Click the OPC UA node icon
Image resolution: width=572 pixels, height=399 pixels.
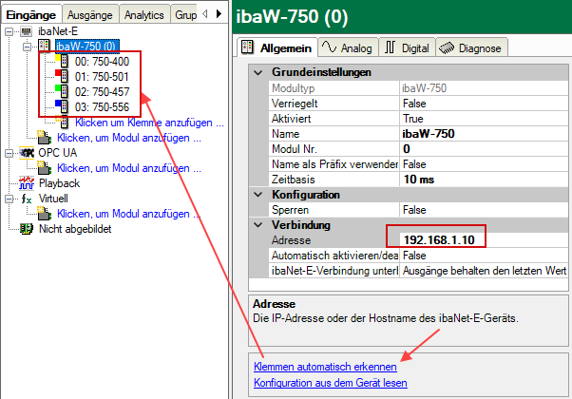pos(26,152)
